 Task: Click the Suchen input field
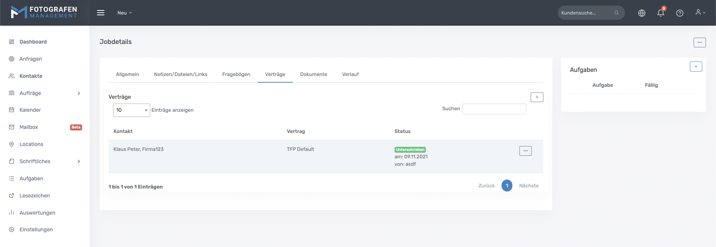[x=494, y=109]
